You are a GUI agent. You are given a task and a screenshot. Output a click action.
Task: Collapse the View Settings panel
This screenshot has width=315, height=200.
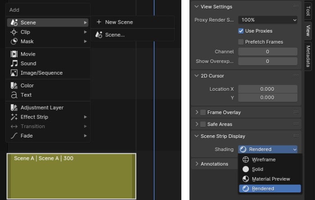pyautogui.click(x=196, y=7)
